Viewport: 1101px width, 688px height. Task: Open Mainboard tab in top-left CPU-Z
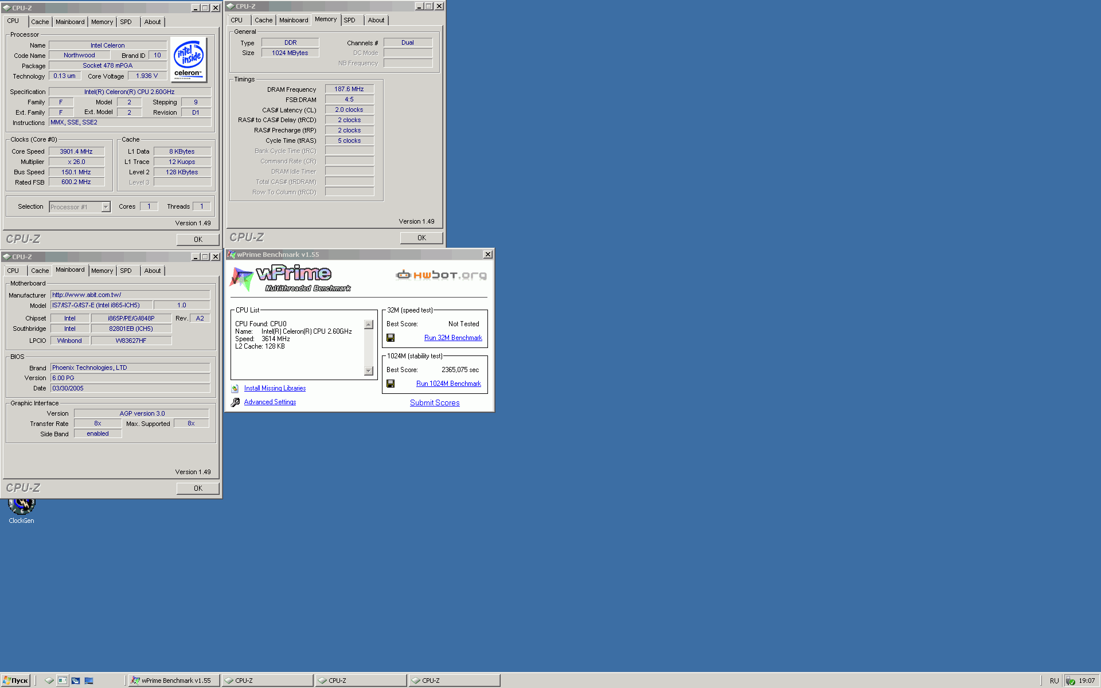70,22
